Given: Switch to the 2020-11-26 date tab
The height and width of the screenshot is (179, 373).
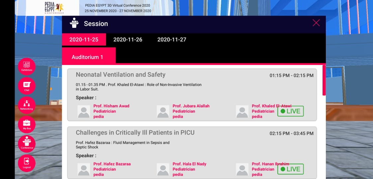Looking at the screenshot, I should coord(128,40).
